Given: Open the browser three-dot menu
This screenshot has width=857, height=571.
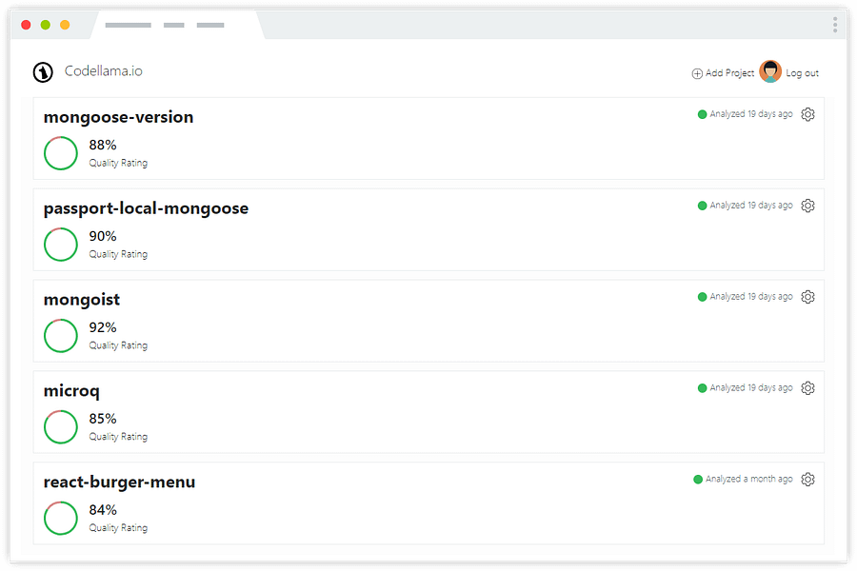Looking at the screenshot, I should pyautogui.click(x=835, y=25).
